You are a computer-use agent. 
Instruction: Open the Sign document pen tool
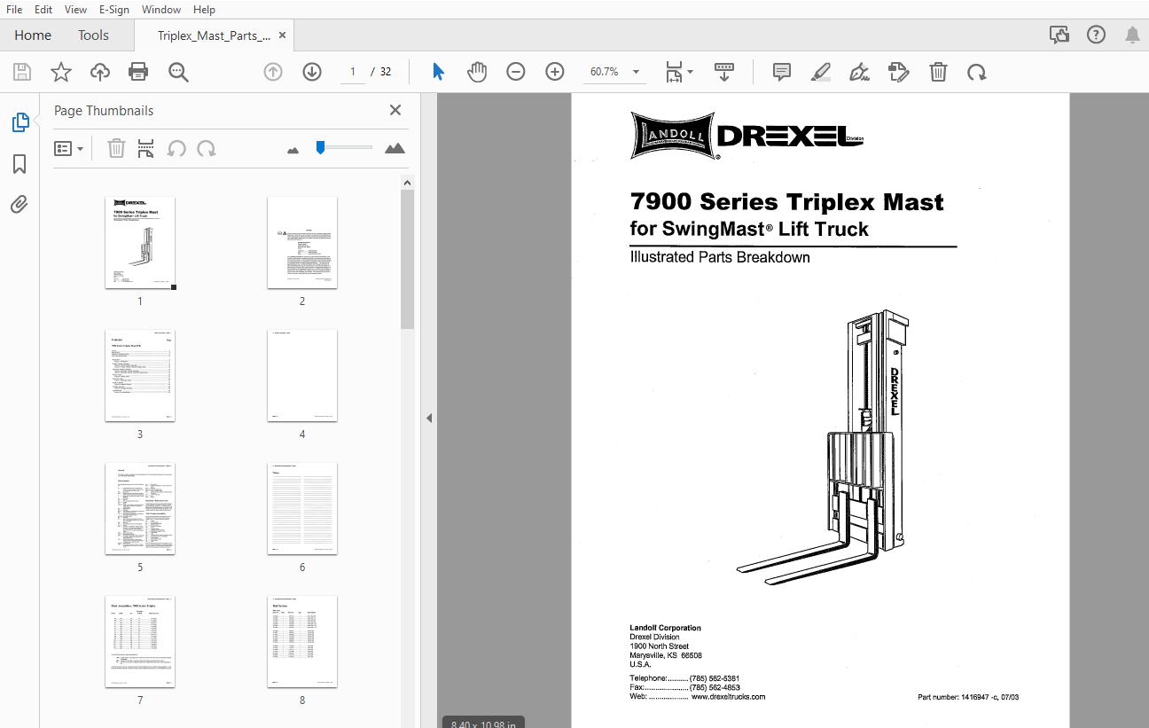tap(859, 72)
